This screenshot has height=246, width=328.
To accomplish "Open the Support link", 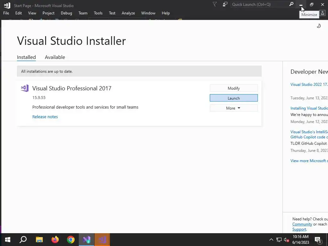I will pyautogui.click(x=299, y=229).
